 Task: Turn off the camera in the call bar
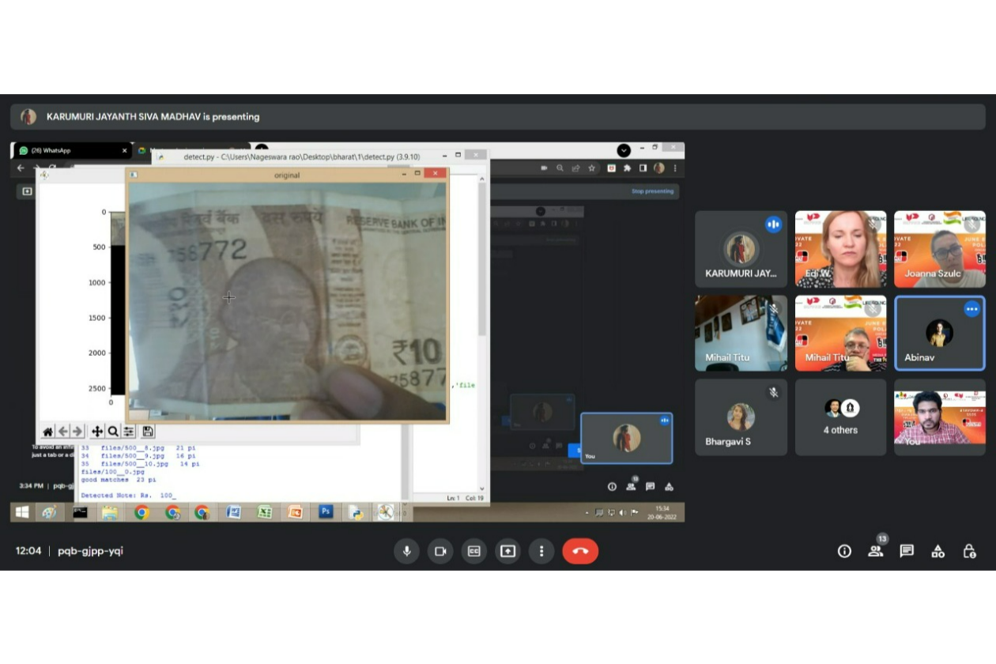tap(440, 551)
